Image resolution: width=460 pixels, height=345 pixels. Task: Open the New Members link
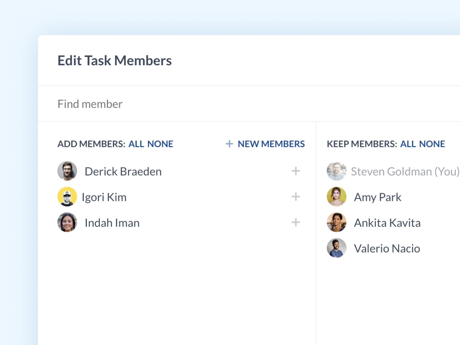271,144
